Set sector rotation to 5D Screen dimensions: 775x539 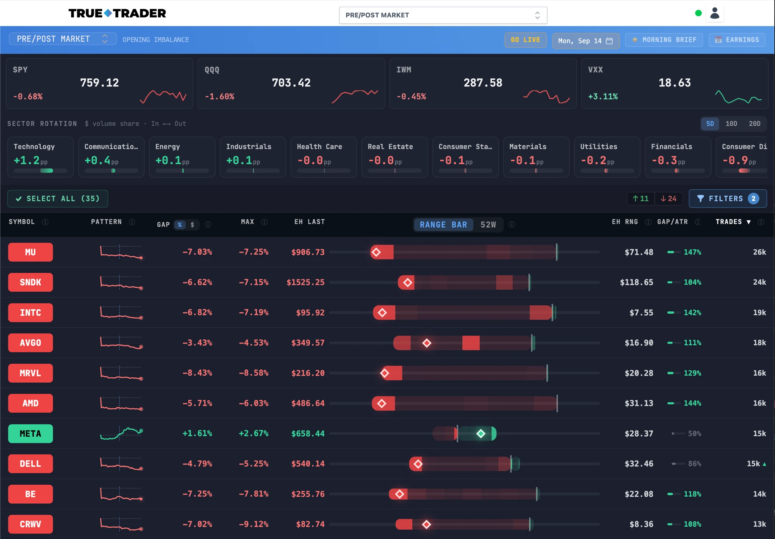click(710, 124)
